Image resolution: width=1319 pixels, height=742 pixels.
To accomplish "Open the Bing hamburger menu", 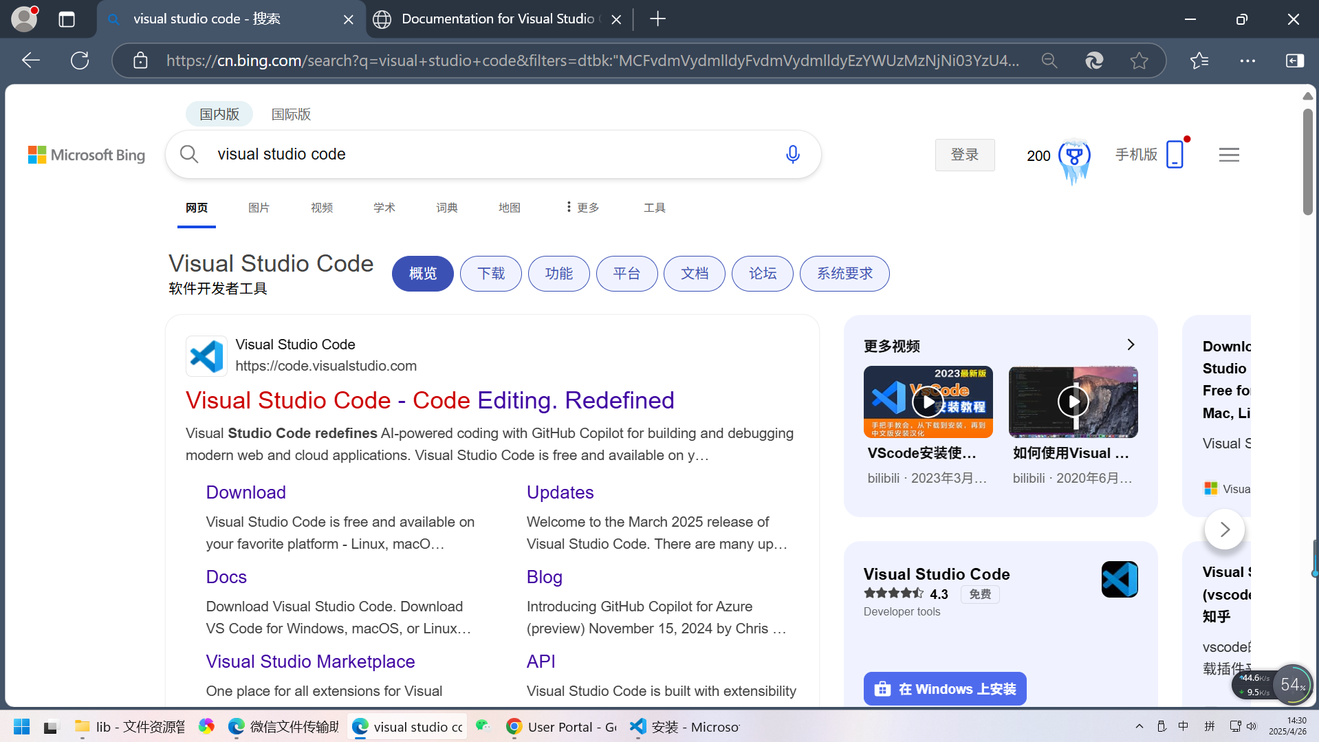I will 1229,155.
